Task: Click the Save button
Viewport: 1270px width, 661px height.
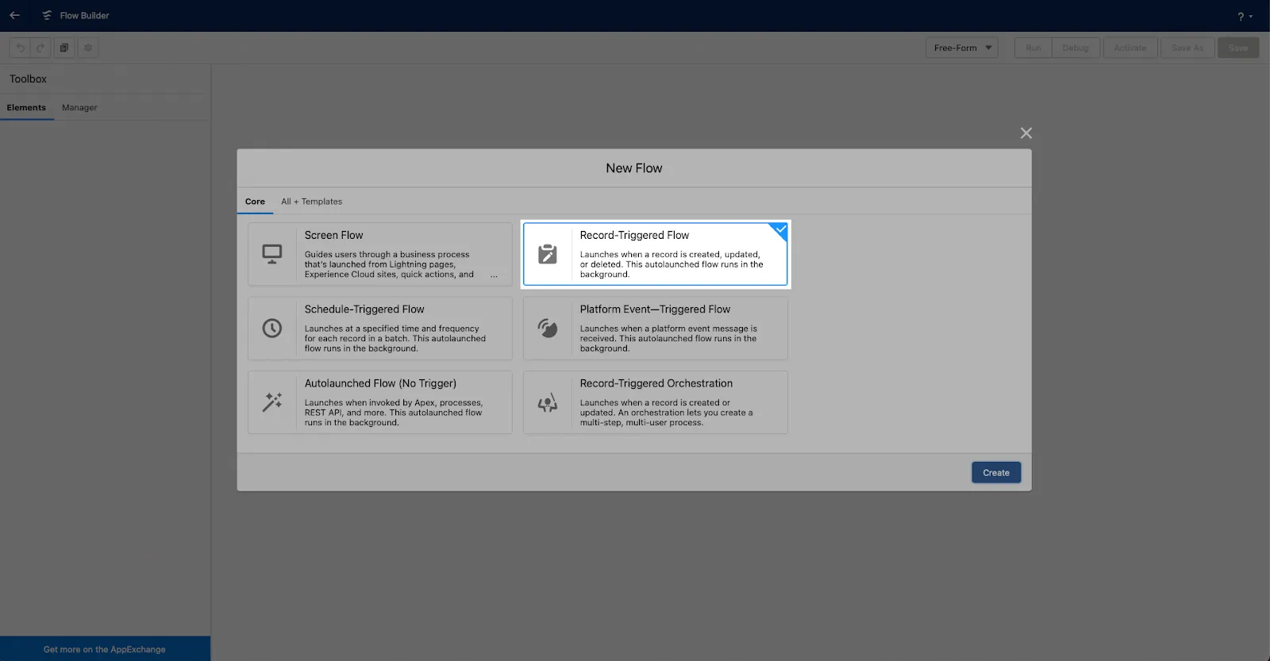Action: 1238,48
